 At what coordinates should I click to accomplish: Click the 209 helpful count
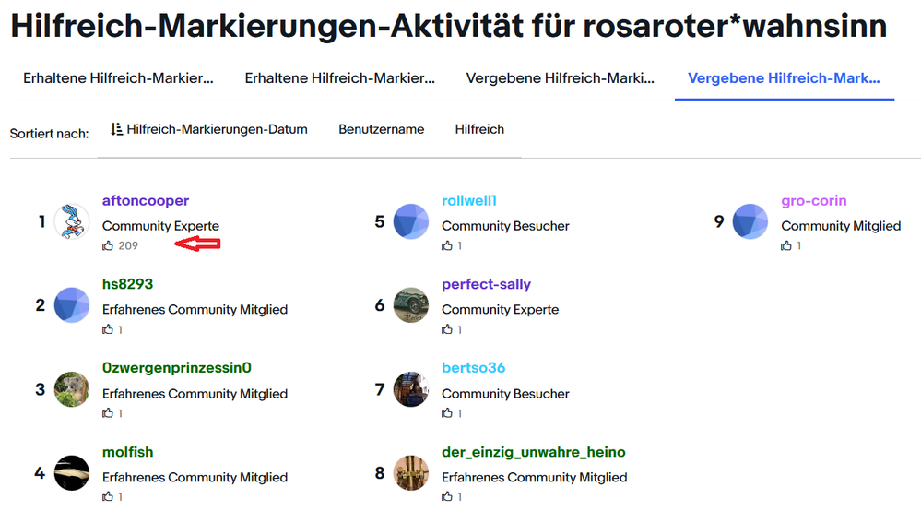tap(128, 245)
